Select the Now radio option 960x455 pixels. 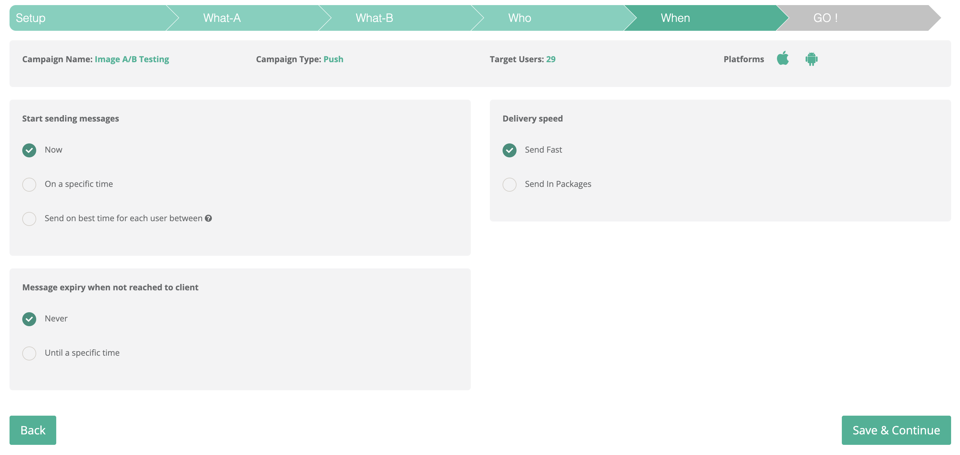pyautogui.click(x=29, y=150)
